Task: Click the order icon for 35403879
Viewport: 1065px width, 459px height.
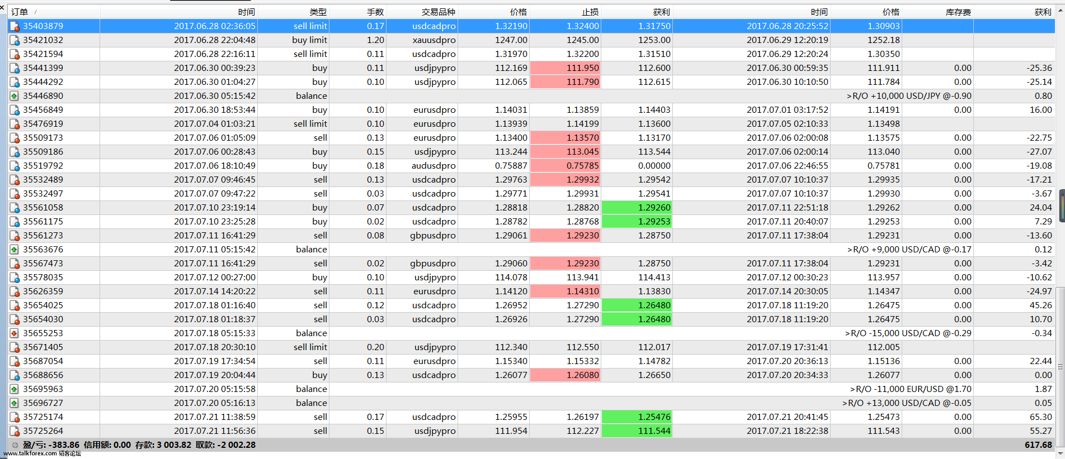Action: click(x=15, y=26)
